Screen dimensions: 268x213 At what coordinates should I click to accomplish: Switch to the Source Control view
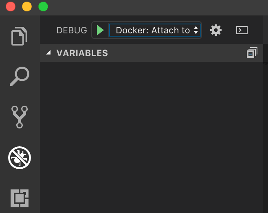(20, 117)
